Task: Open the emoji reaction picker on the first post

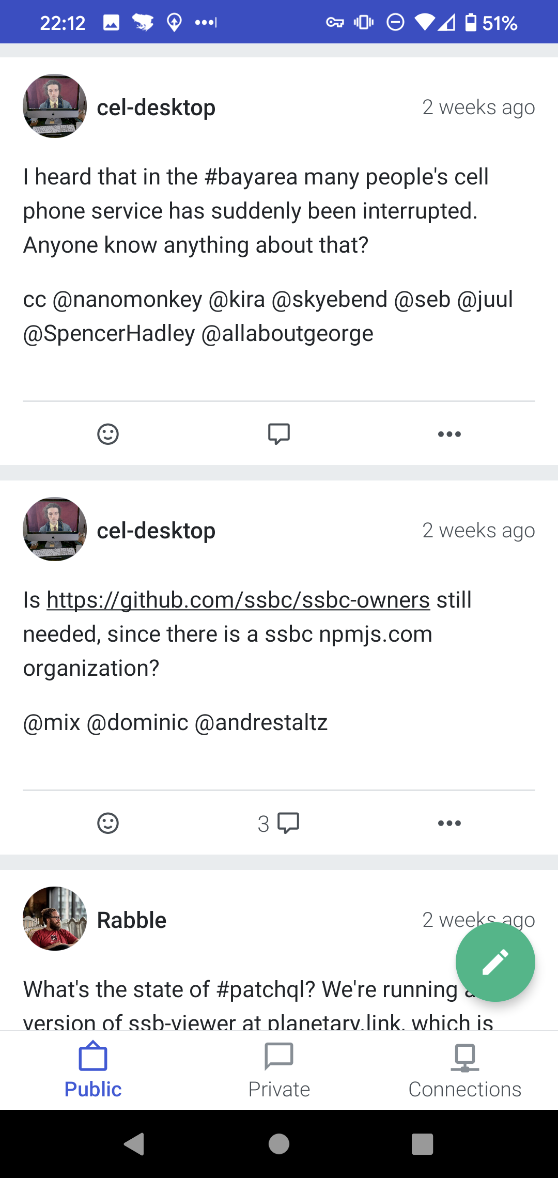Action: tap(108, 433)
